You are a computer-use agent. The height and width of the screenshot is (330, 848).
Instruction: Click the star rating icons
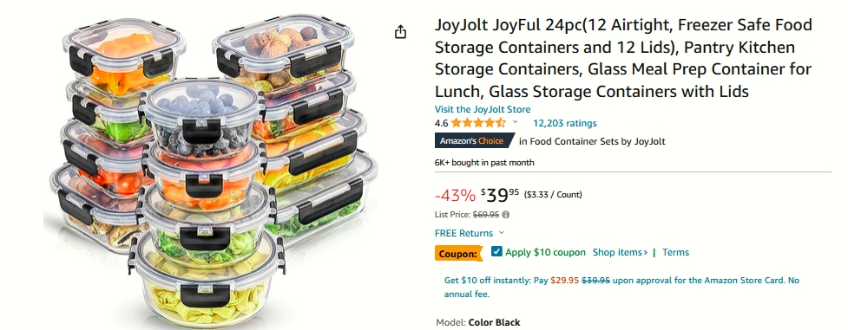pos(478,123)
